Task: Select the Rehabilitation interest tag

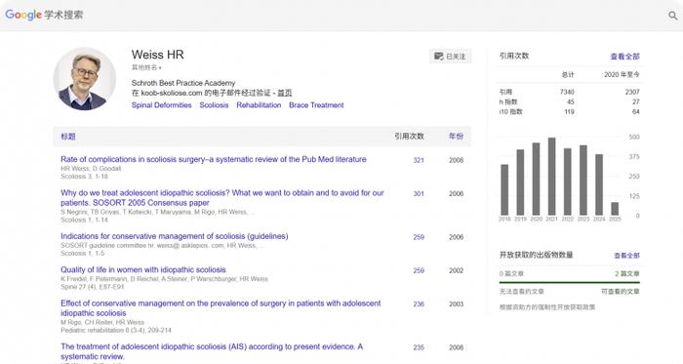Action: 259,105
